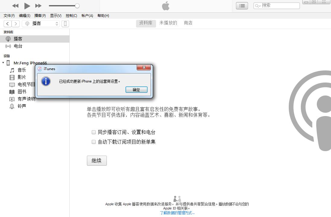Open 图书 under the device
Screen dimensions: 331x217
click(22, 92)
